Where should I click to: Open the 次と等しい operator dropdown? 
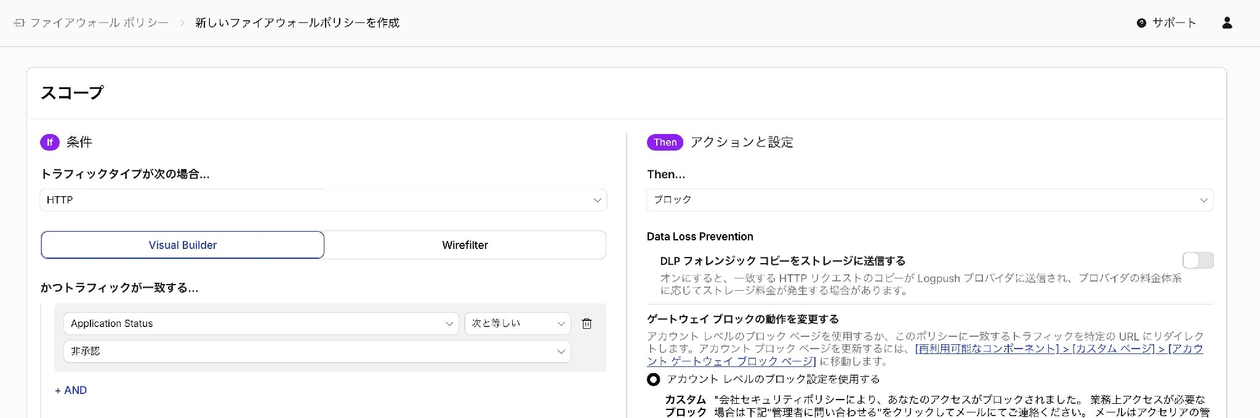[518, 323]
